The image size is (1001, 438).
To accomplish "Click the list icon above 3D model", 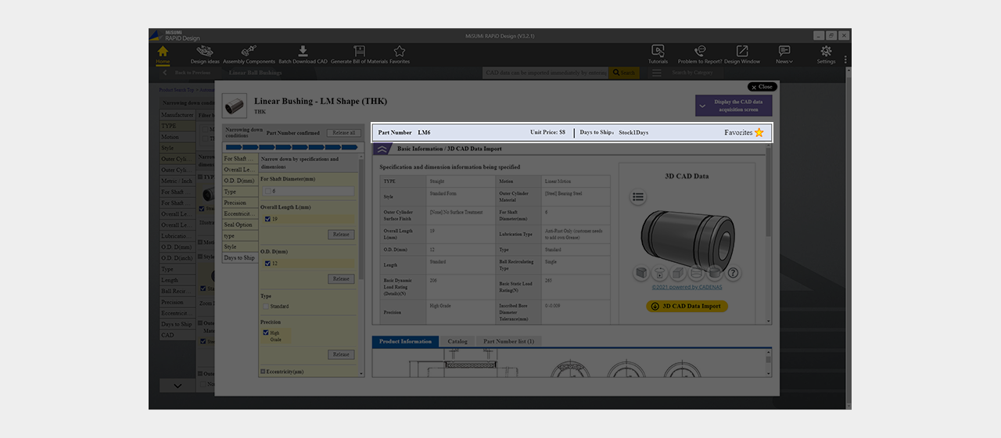I will pos(638,197).
